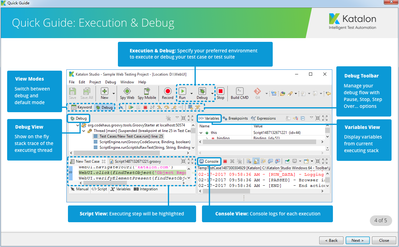
Task: Click the Step Into debug icon
Action: coord(159,107)
